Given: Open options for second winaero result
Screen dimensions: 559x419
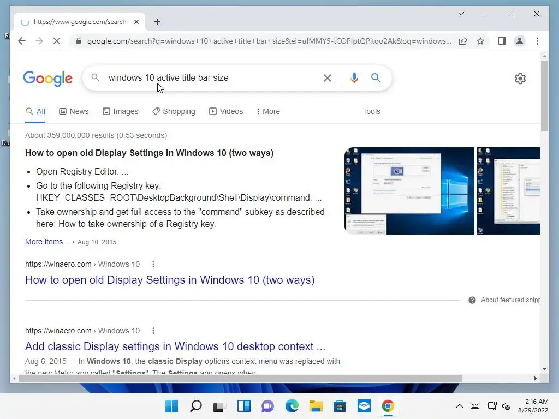Looking at the screenshot, I should coord(153,331).
